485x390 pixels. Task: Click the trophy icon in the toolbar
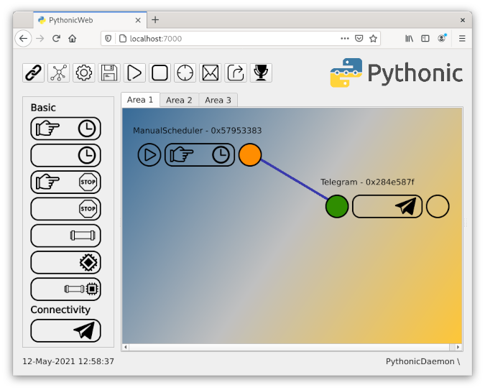260,73
